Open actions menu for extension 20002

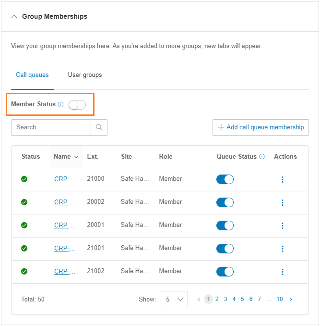click(x=283, y=202)
